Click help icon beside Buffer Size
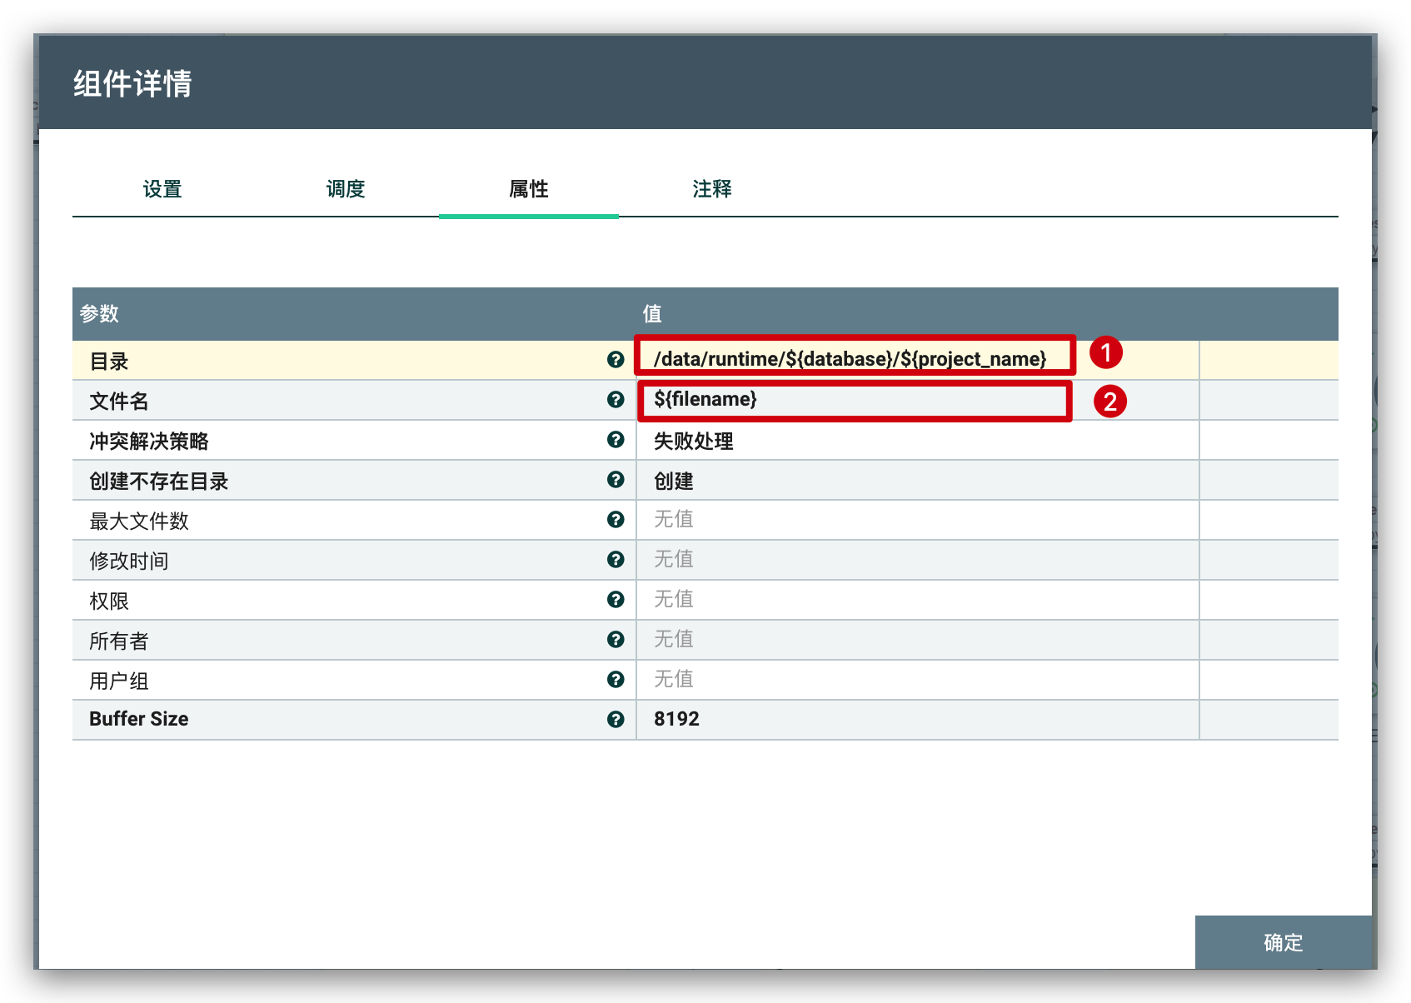 616,720
